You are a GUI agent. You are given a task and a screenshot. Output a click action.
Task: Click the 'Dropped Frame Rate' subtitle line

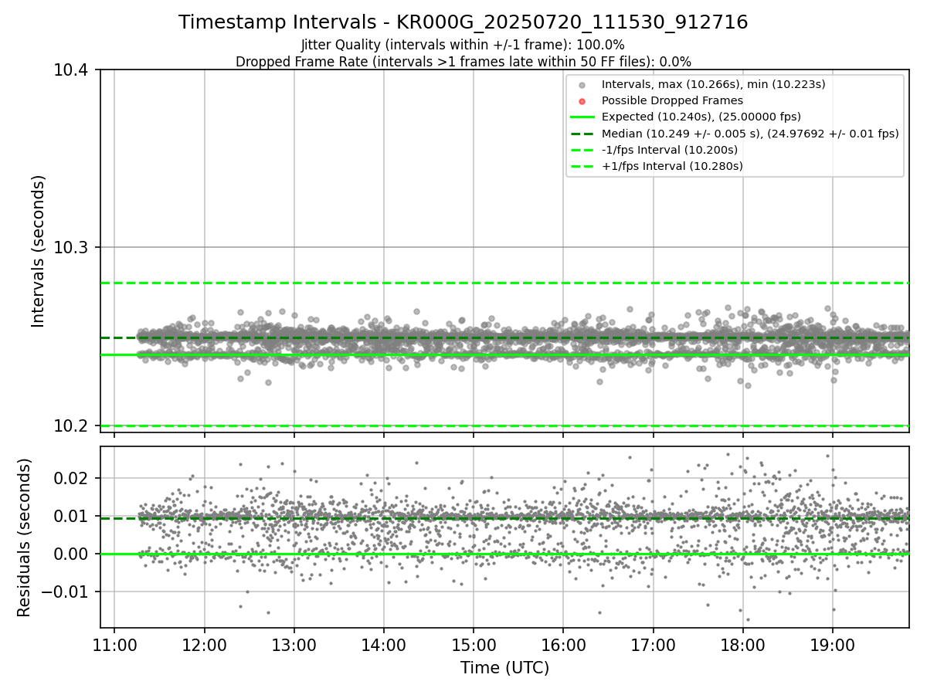pos(463,62)
